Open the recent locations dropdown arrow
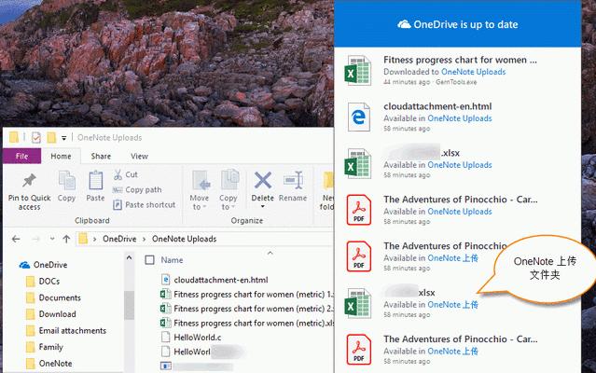 (x=52, y=239)
